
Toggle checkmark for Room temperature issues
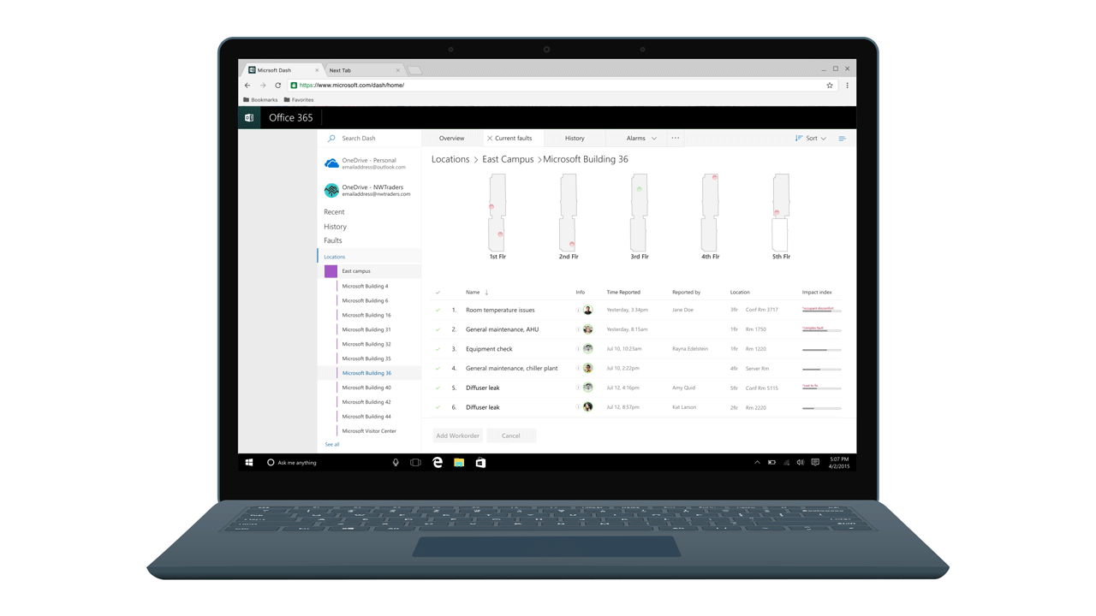(438, 310)
